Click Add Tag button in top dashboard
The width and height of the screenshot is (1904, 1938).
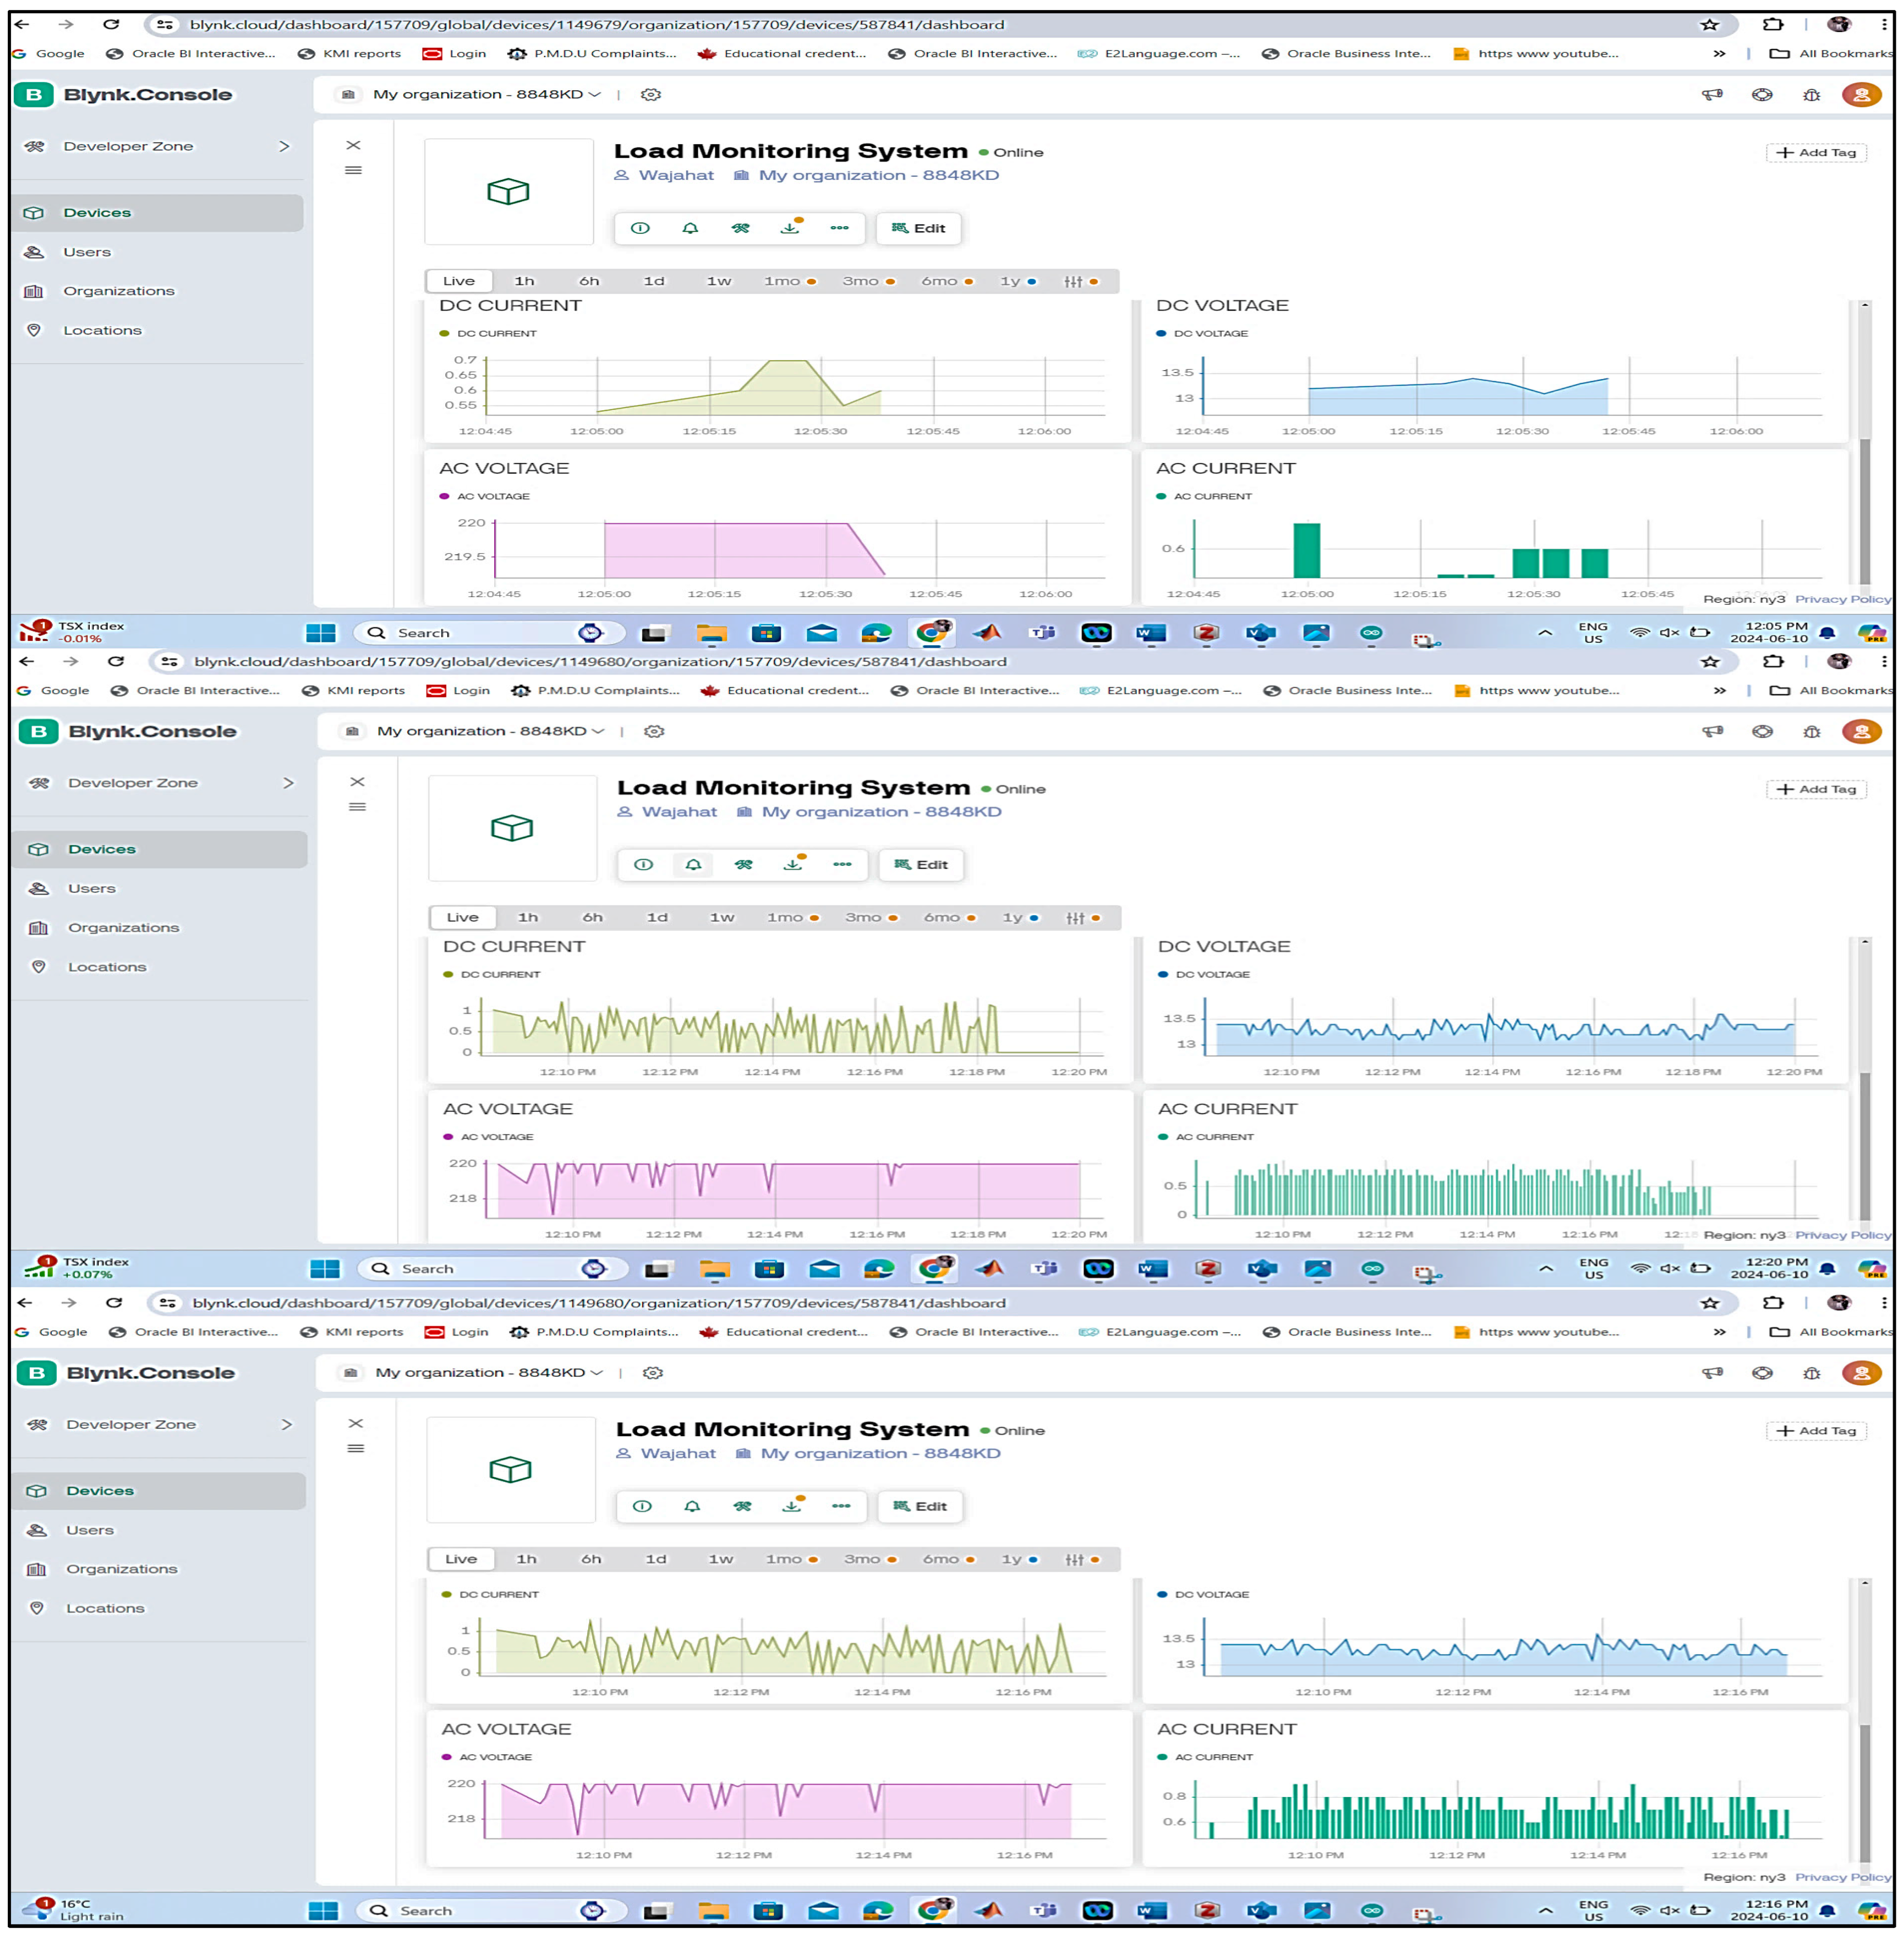pyautogui.click(x=1816, y=152)
